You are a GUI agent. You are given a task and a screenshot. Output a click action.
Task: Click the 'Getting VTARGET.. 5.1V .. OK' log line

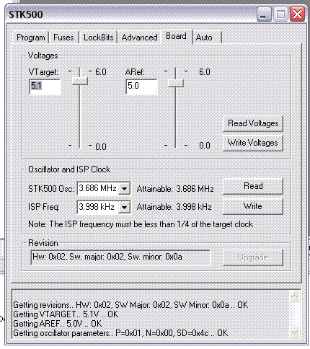[x=66, y=314]
